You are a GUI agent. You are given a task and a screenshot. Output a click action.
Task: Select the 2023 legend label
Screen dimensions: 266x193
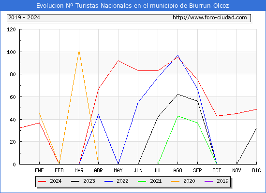pyautogui.click(x=89, y=181)
